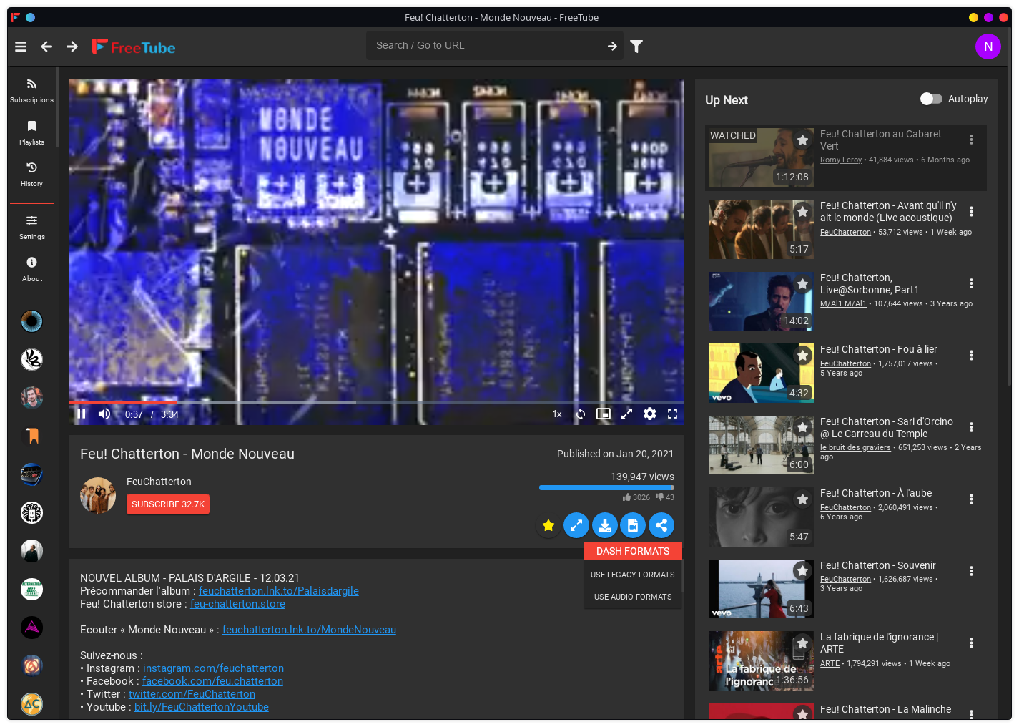Open options for Fou à lier video

point(971,355)
